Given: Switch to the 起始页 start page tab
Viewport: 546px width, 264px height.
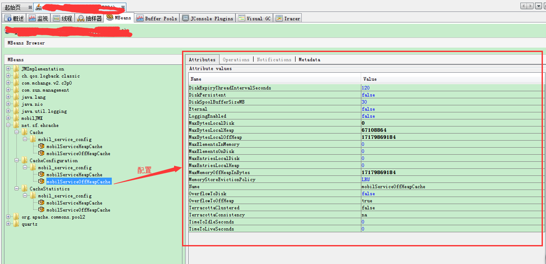Looking at the screenshot, I should click(13, 7).
